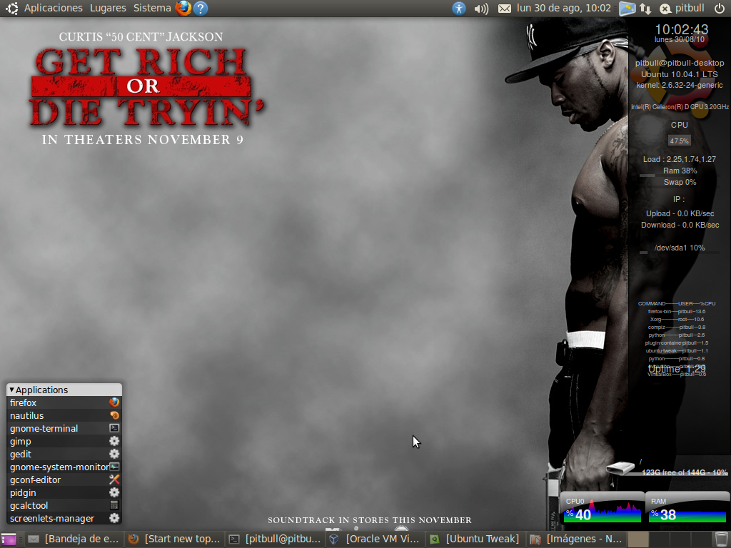The image size is (731, 548).
Task: Click the /dev/sda1 10% text
Action: click(x=680, y=248)
